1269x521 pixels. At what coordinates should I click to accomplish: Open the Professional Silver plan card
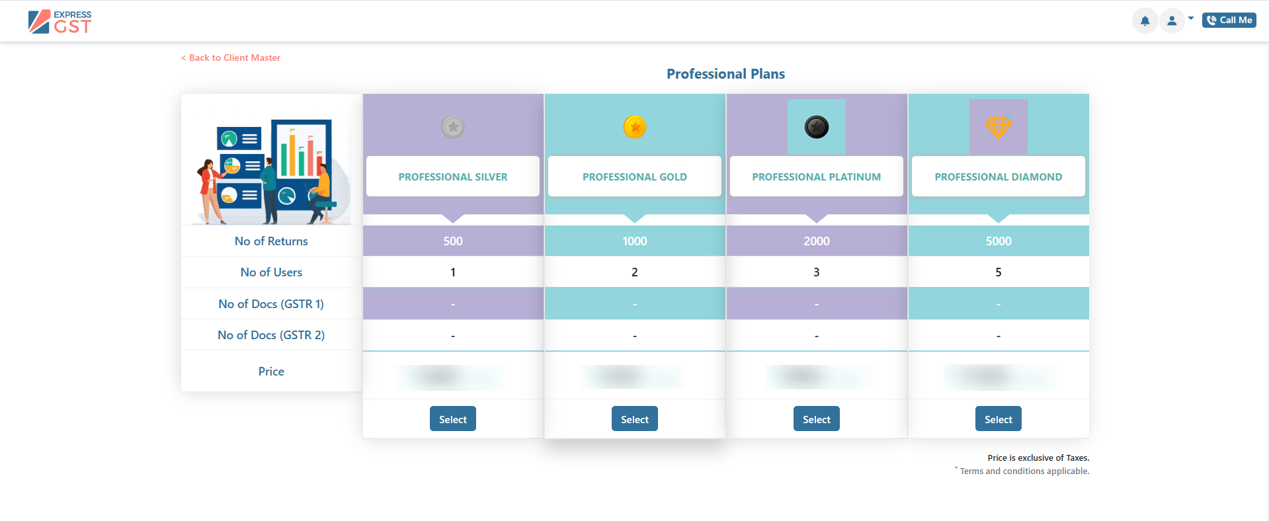click(x=453, y=177)
